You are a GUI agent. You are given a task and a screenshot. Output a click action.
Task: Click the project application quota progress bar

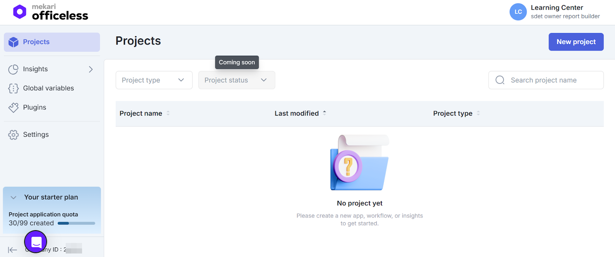point(76,223)
